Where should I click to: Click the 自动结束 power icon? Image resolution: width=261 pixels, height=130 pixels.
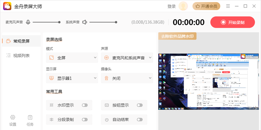[107, 120]
